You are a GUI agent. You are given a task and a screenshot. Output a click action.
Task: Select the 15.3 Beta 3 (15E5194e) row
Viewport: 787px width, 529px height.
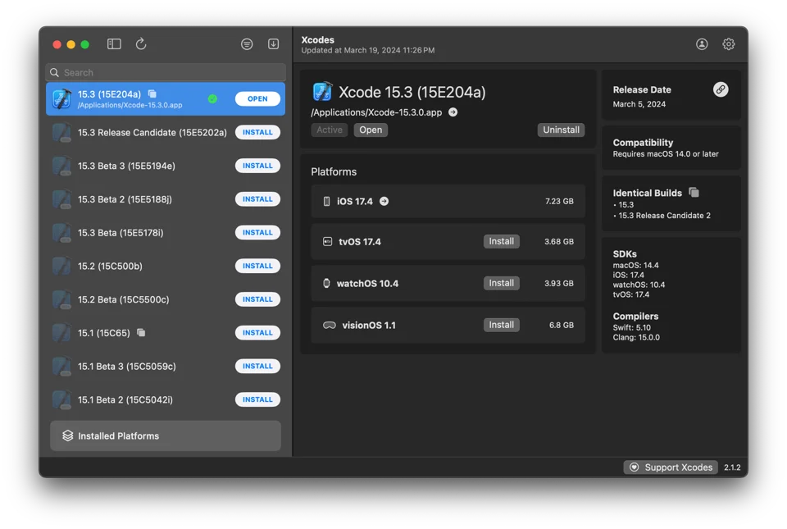(166, 166)
